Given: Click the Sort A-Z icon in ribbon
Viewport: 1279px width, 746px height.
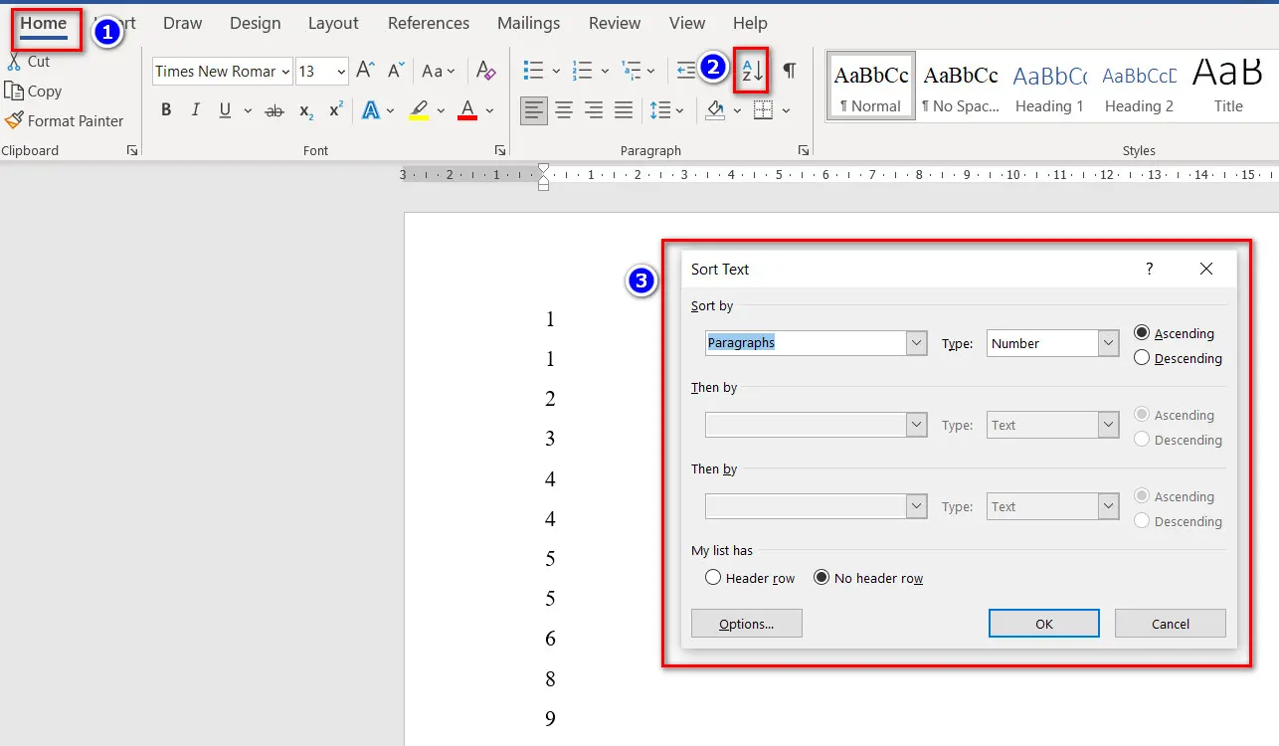Looking at the screenshot, I should click(752, 71).
